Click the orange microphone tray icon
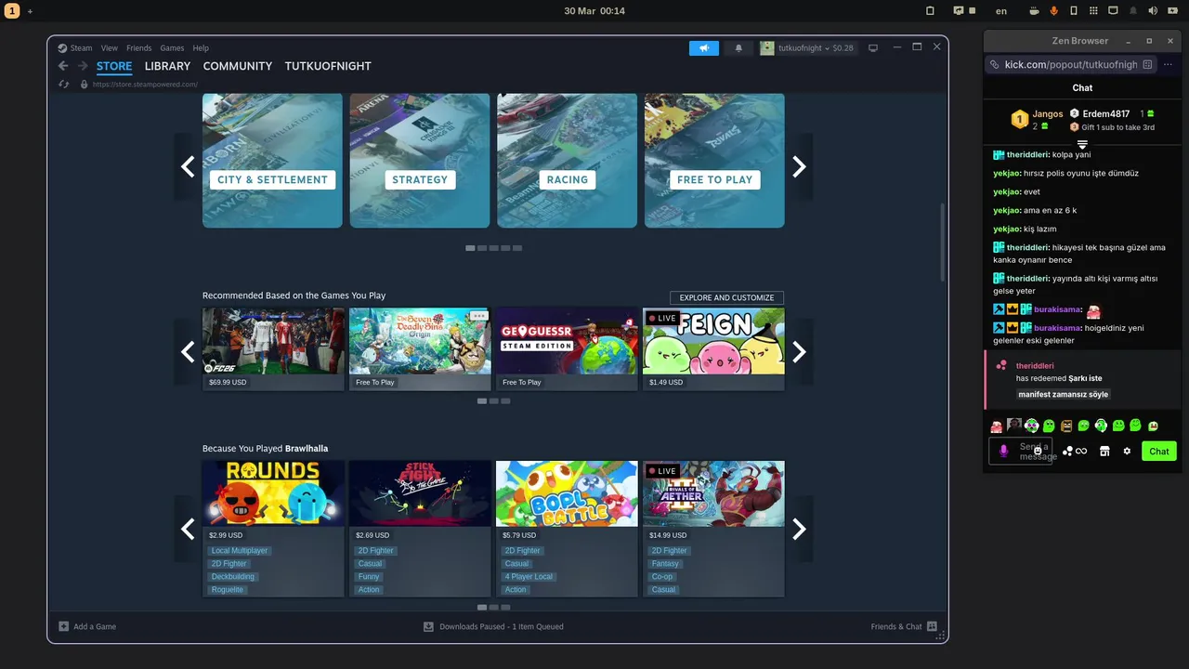The image size is (1189, 669). [x=1054, y=11]
